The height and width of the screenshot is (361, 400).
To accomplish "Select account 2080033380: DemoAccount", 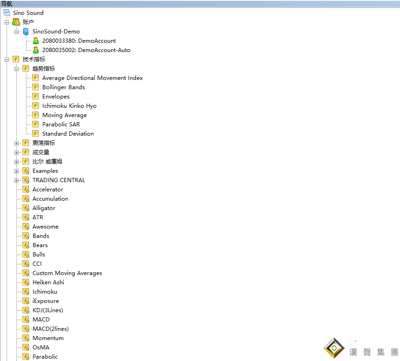I will click(79, 41).
